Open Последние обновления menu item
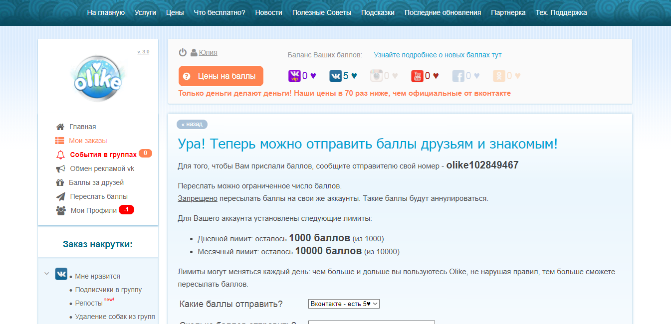Screen dimensions: 671x324 pos(443,12)
